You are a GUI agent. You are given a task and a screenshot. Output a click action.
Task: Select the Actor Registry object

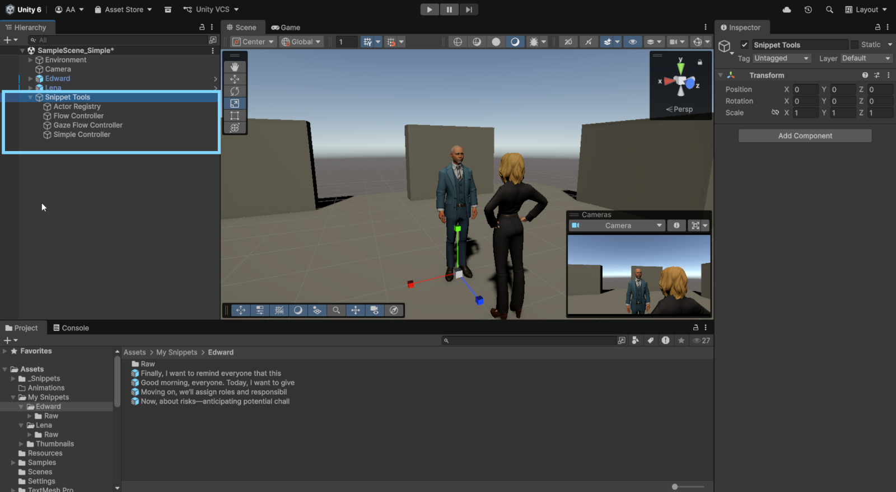[x=77, y=107]
